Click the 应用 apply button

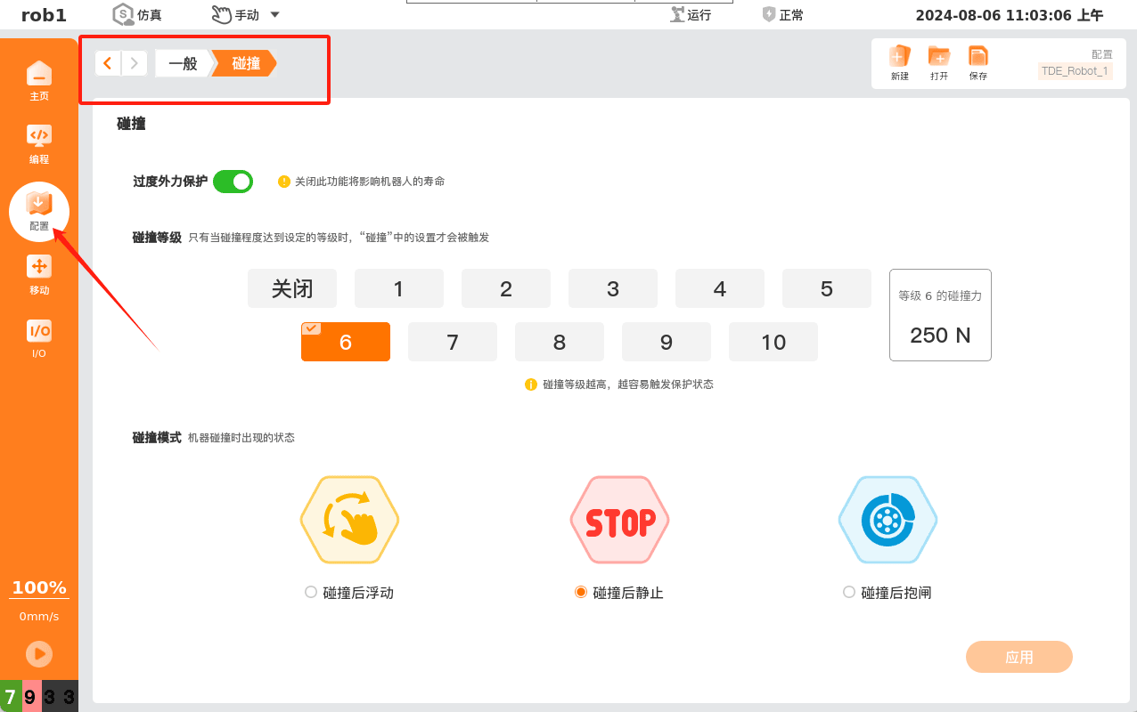point(1019,657)
